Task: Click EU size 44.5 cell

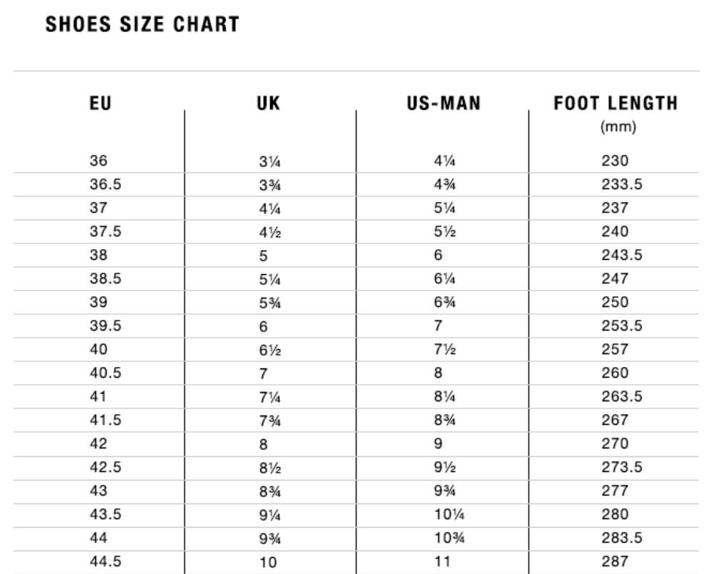Action: click(104, 561)
